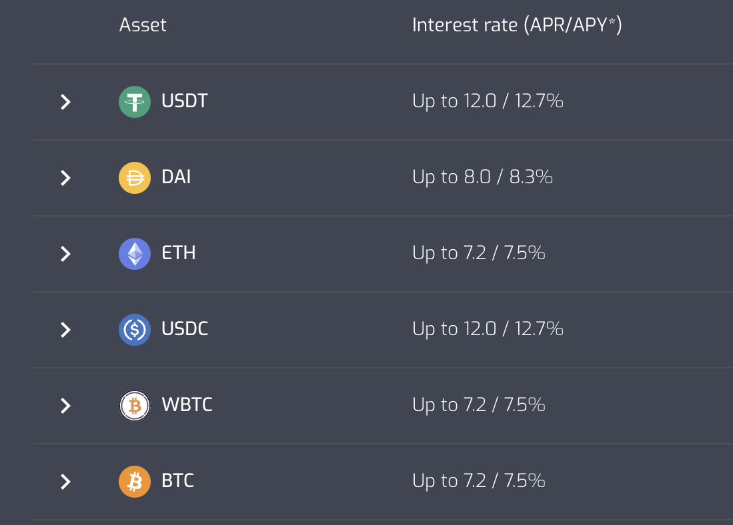The width and height of the screenshot is (733, 525).
Task: Select the USDT asset name
Action: [x=185, y=101]
